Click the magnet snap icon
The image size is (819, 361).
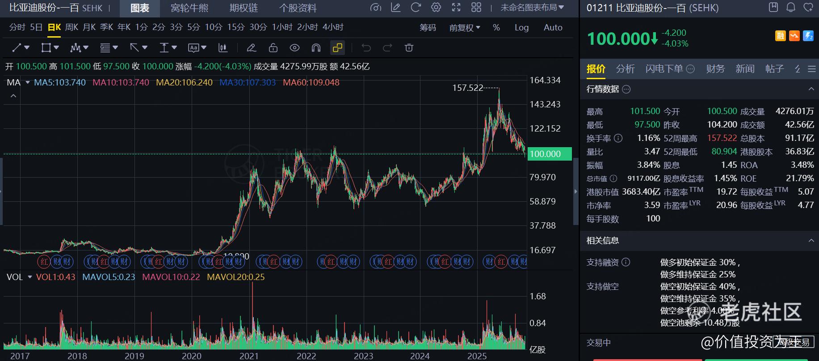tap(316, 48)
